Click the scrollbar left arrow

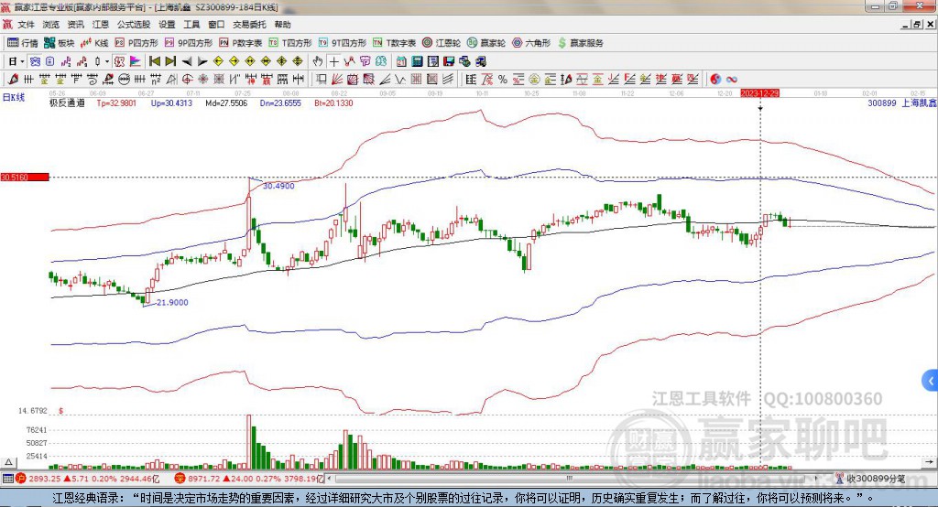pos(329,479)
